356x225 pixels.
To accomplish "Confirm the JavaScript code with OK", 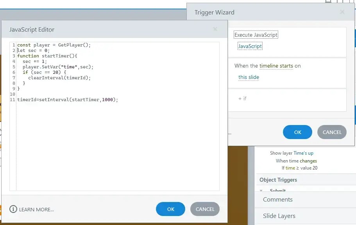I will 170,209.
